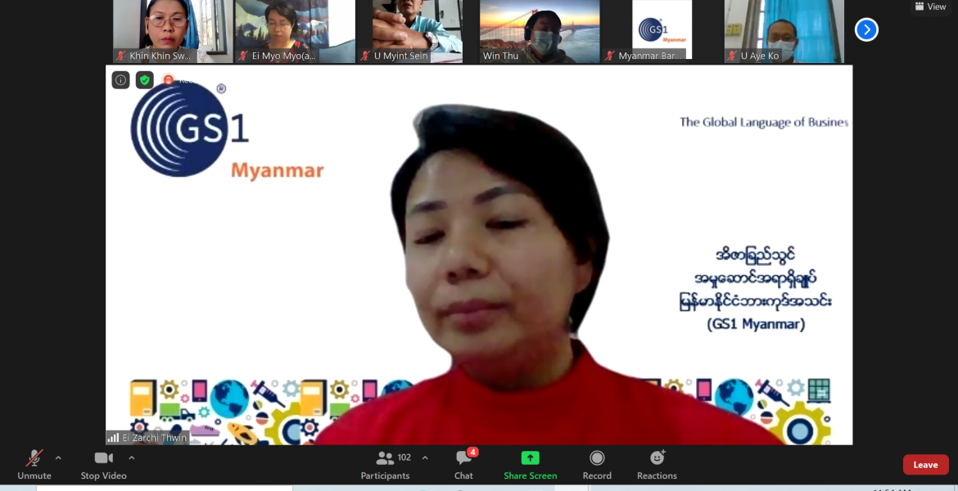Image resolution: width=958 pixels, height=491 pixels.
Task: Click muted mic icon on Ei Myo Myo
Action: click(243, 56)
